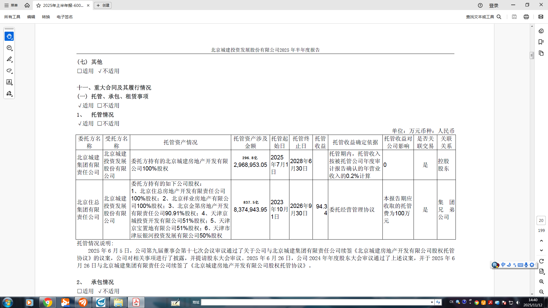Go to previous page chevron
The image size is (548, 308).
(x=541, y=241)
